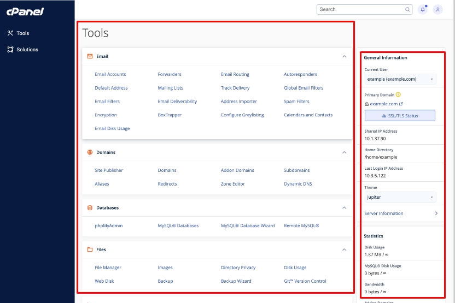Click the example.com primary domain link

[x=383, y=104]
